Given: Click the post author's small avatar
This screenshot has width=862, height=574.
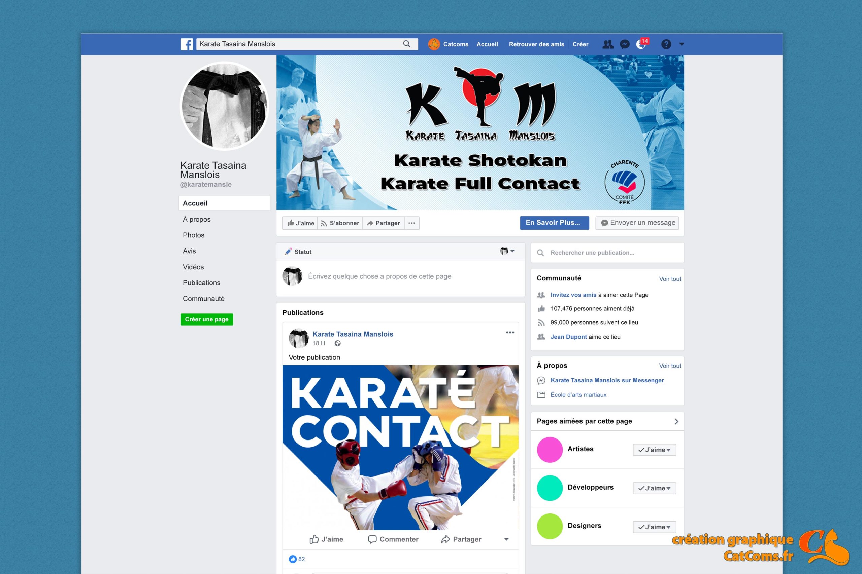Looking at the screenshot, I should pos(299,338).
